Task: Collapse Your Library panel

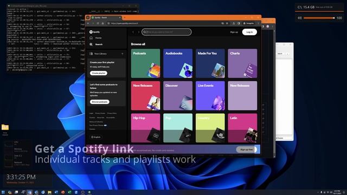Action: pyautogui.click(x=98, y=54)
